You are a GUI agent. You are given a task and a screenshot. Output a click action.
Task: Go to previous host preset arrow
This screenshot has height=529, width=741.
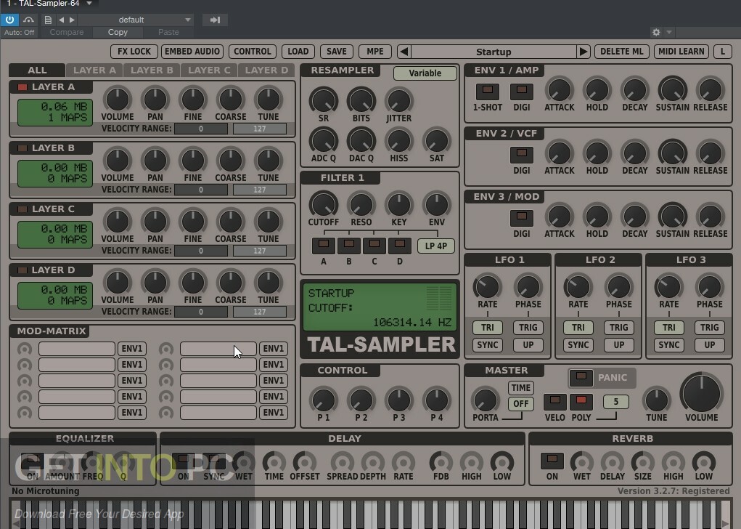pos(61,20)
